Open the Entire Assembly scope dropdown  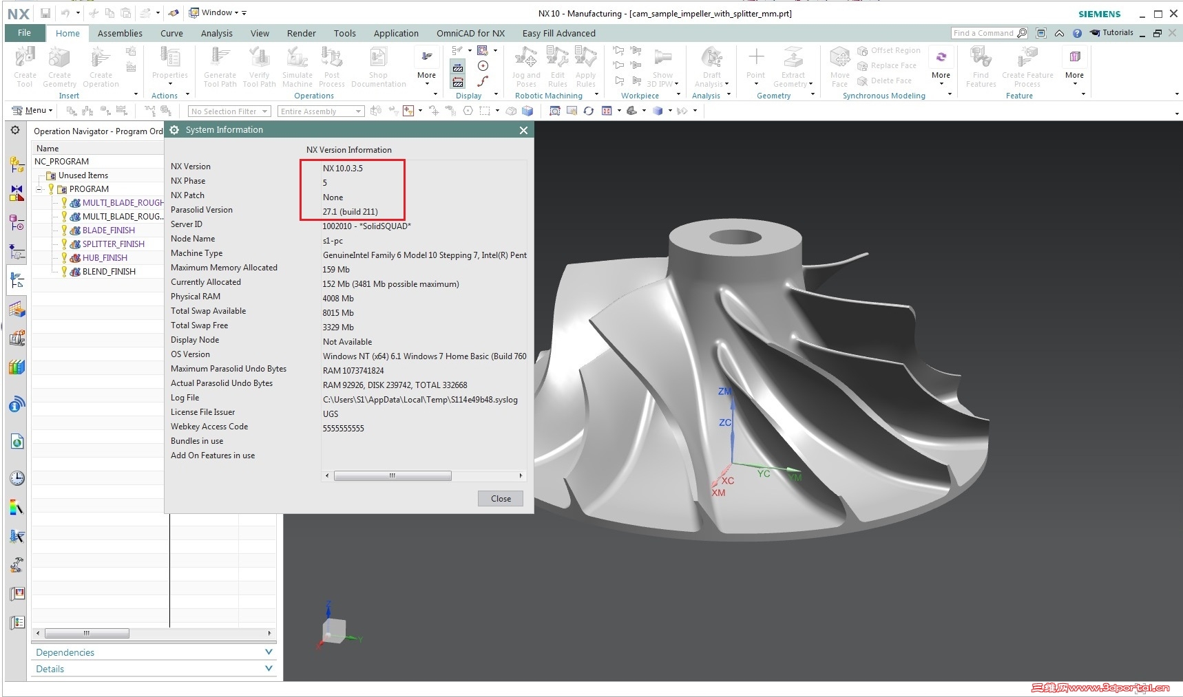pyautogui.click(x=321, y=111)
